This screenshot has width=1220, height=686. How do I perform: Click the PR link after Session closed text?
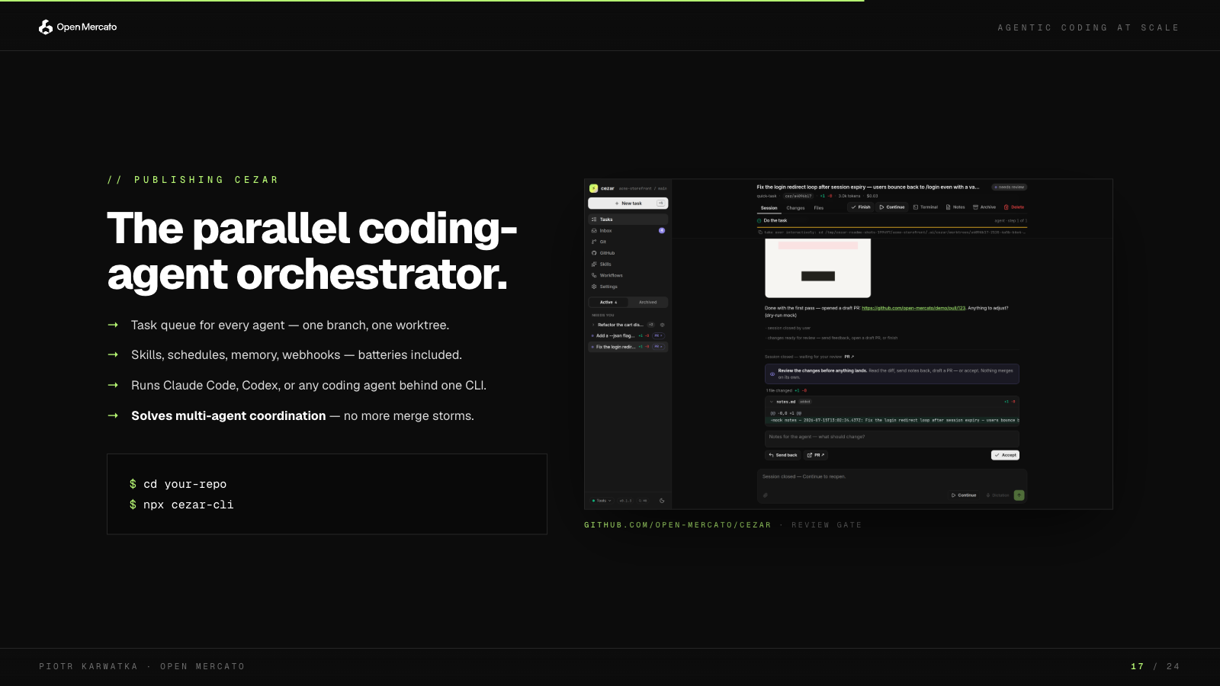point(849,357)
